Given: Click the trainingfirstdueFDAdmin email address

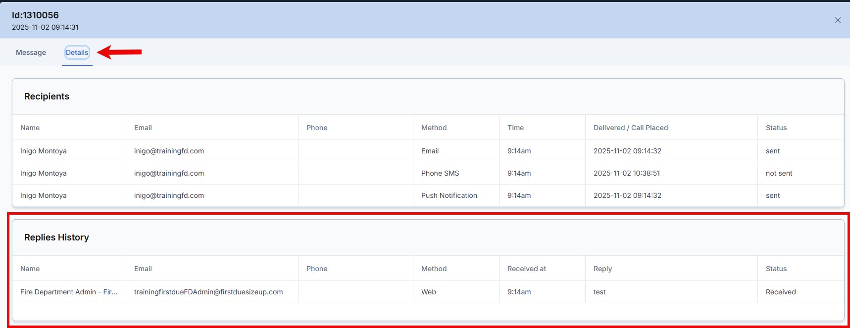Looking at the screenshot, I should coord(208,292).
